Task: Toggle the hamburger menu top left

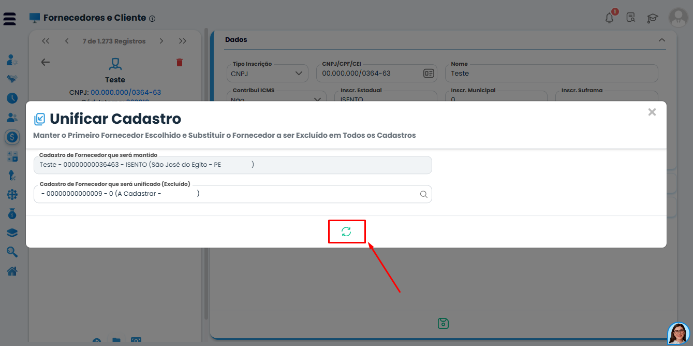Action: (x=9, y=18)
